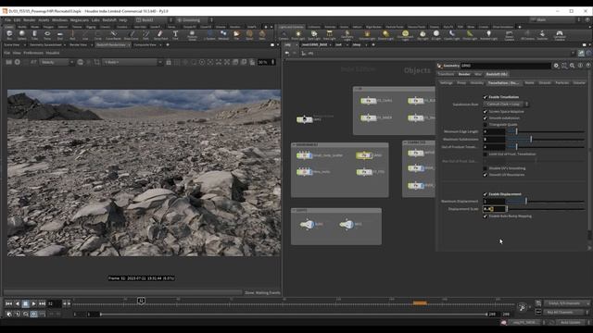This screenshot has height=333, width=593.
Task: Click Preferences in render view menu
Action: click(33, 54)
